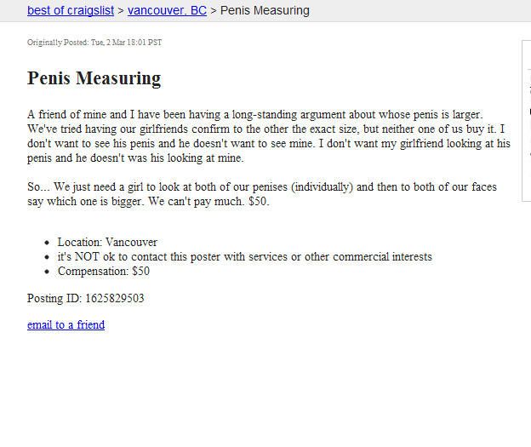531x447 pixels.
Task: Go to the 'vancouver, BC' breadcrumb link
Action: 167,10
